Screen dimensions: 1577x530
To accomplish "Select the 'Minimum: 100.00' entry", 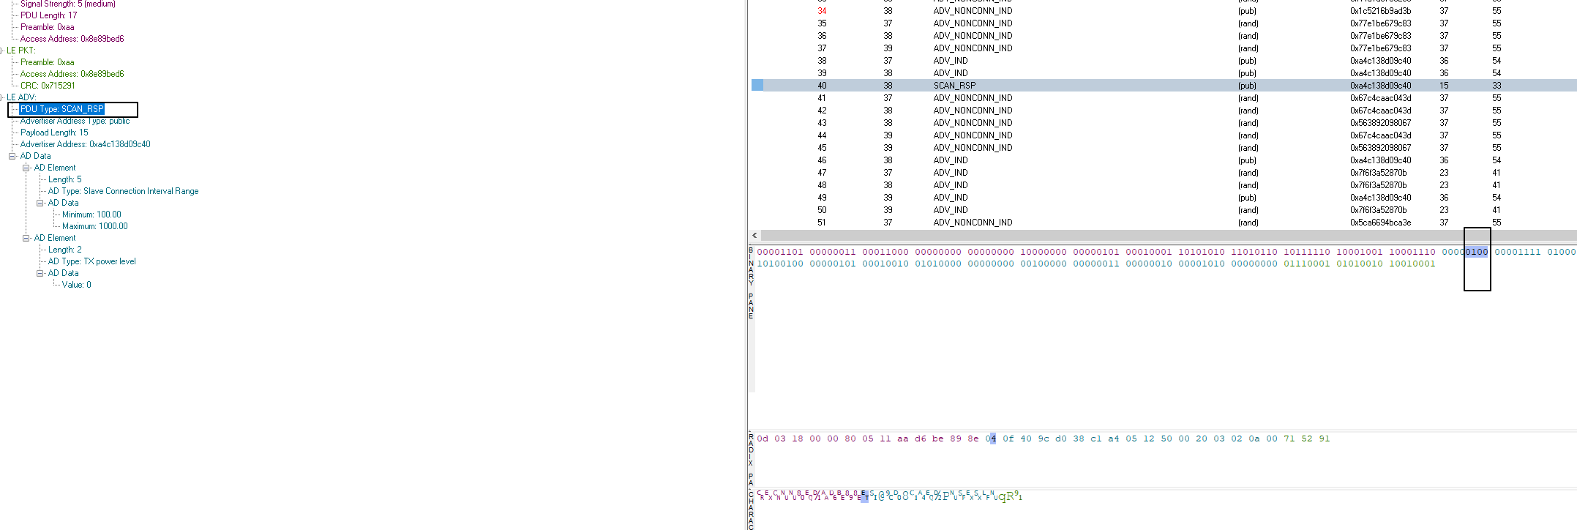I will point(91,214).
